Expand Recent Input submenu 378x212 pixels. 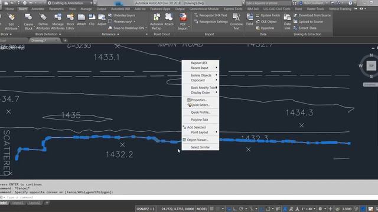200,68
